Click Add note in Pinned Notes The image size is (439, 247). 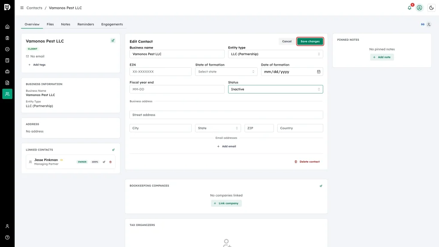(x=382, y=57)
